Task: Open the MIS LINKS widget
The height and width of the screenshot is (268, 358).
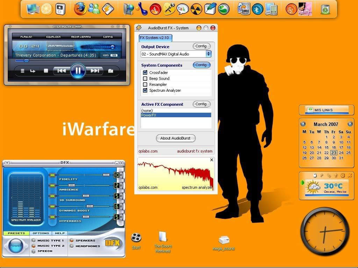Action: 327,110
